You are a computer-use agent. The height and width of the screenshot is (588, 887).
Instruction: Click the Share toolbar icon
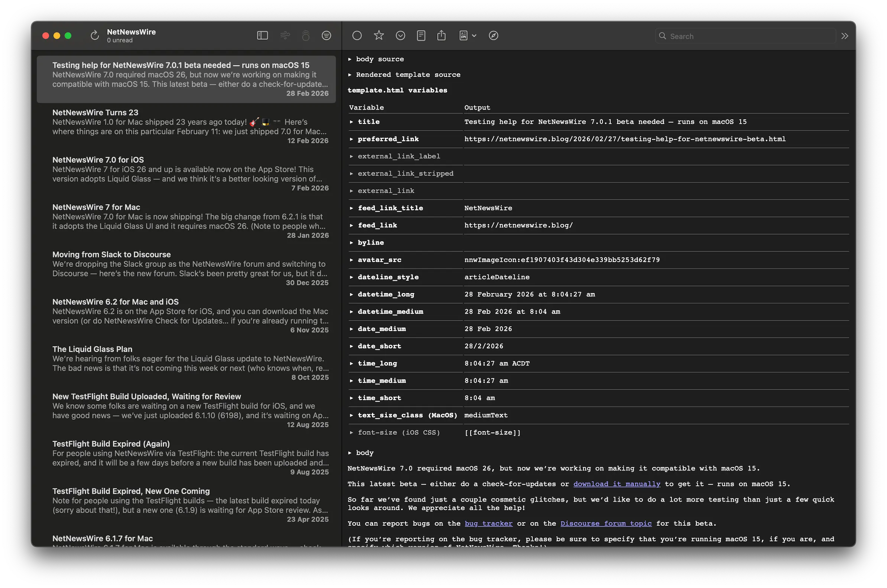442,35
